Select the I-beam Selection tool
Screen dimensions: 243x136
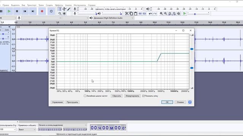(60, 9)
